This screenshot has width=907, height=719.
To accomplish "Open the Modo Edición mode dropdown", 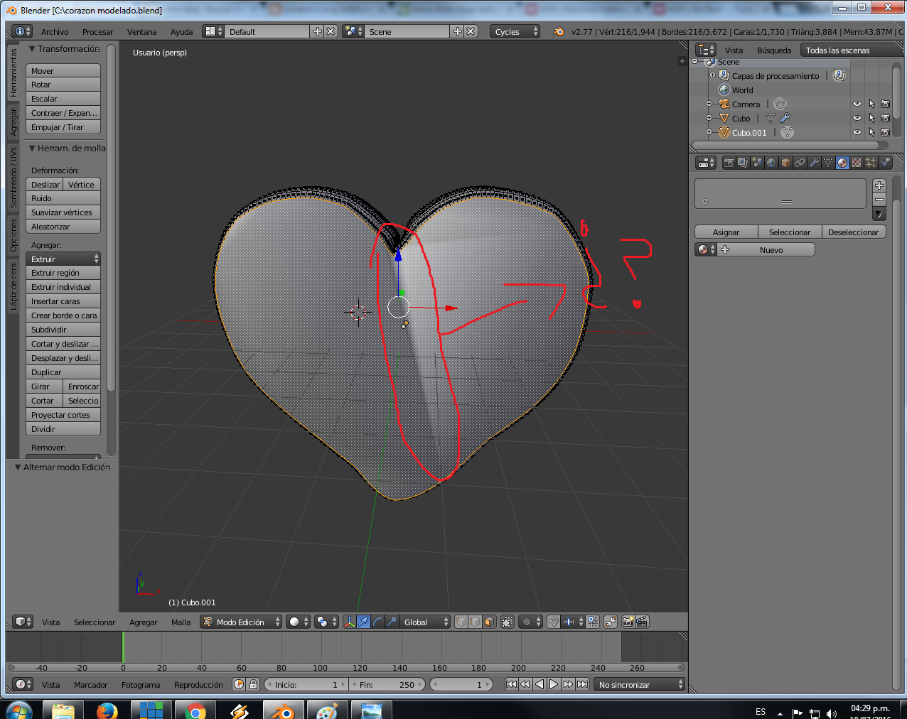I will click(x=242, y=622).
